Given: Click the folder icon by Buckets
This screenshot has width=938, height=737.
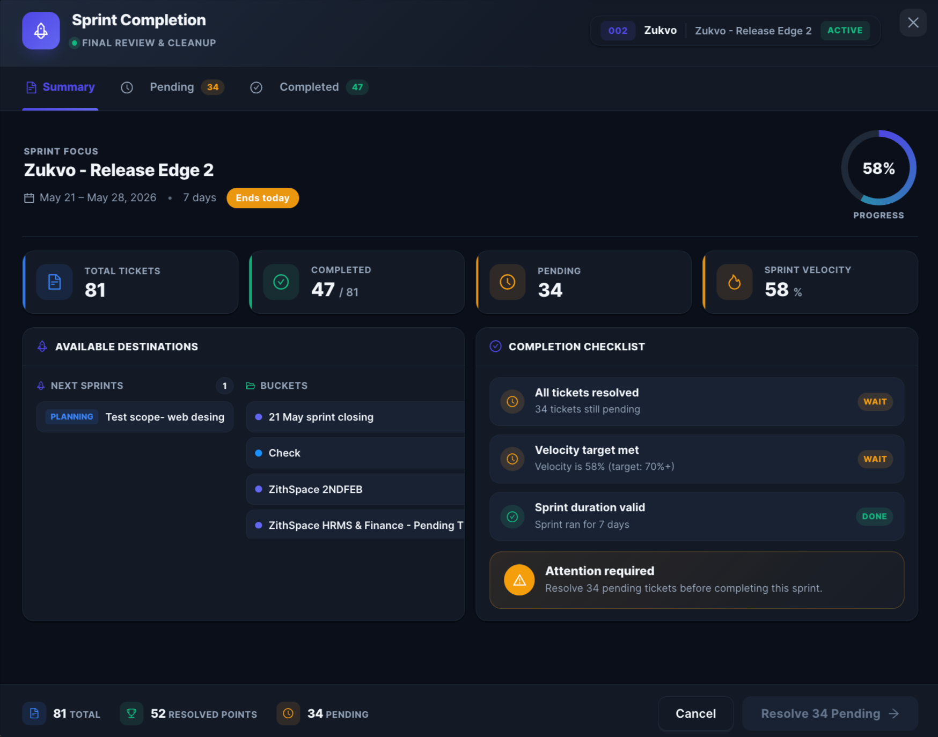Looking at the screenshot, I should coord(250,386).
